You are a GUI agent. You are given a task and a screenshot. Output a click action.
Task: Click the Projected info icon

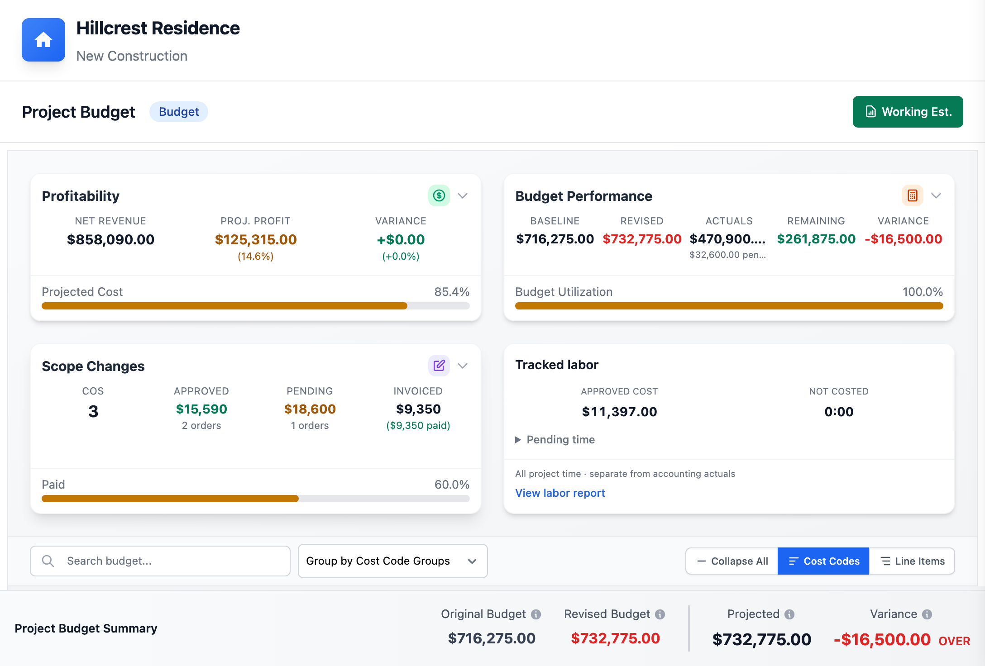[x=789, y=614]
